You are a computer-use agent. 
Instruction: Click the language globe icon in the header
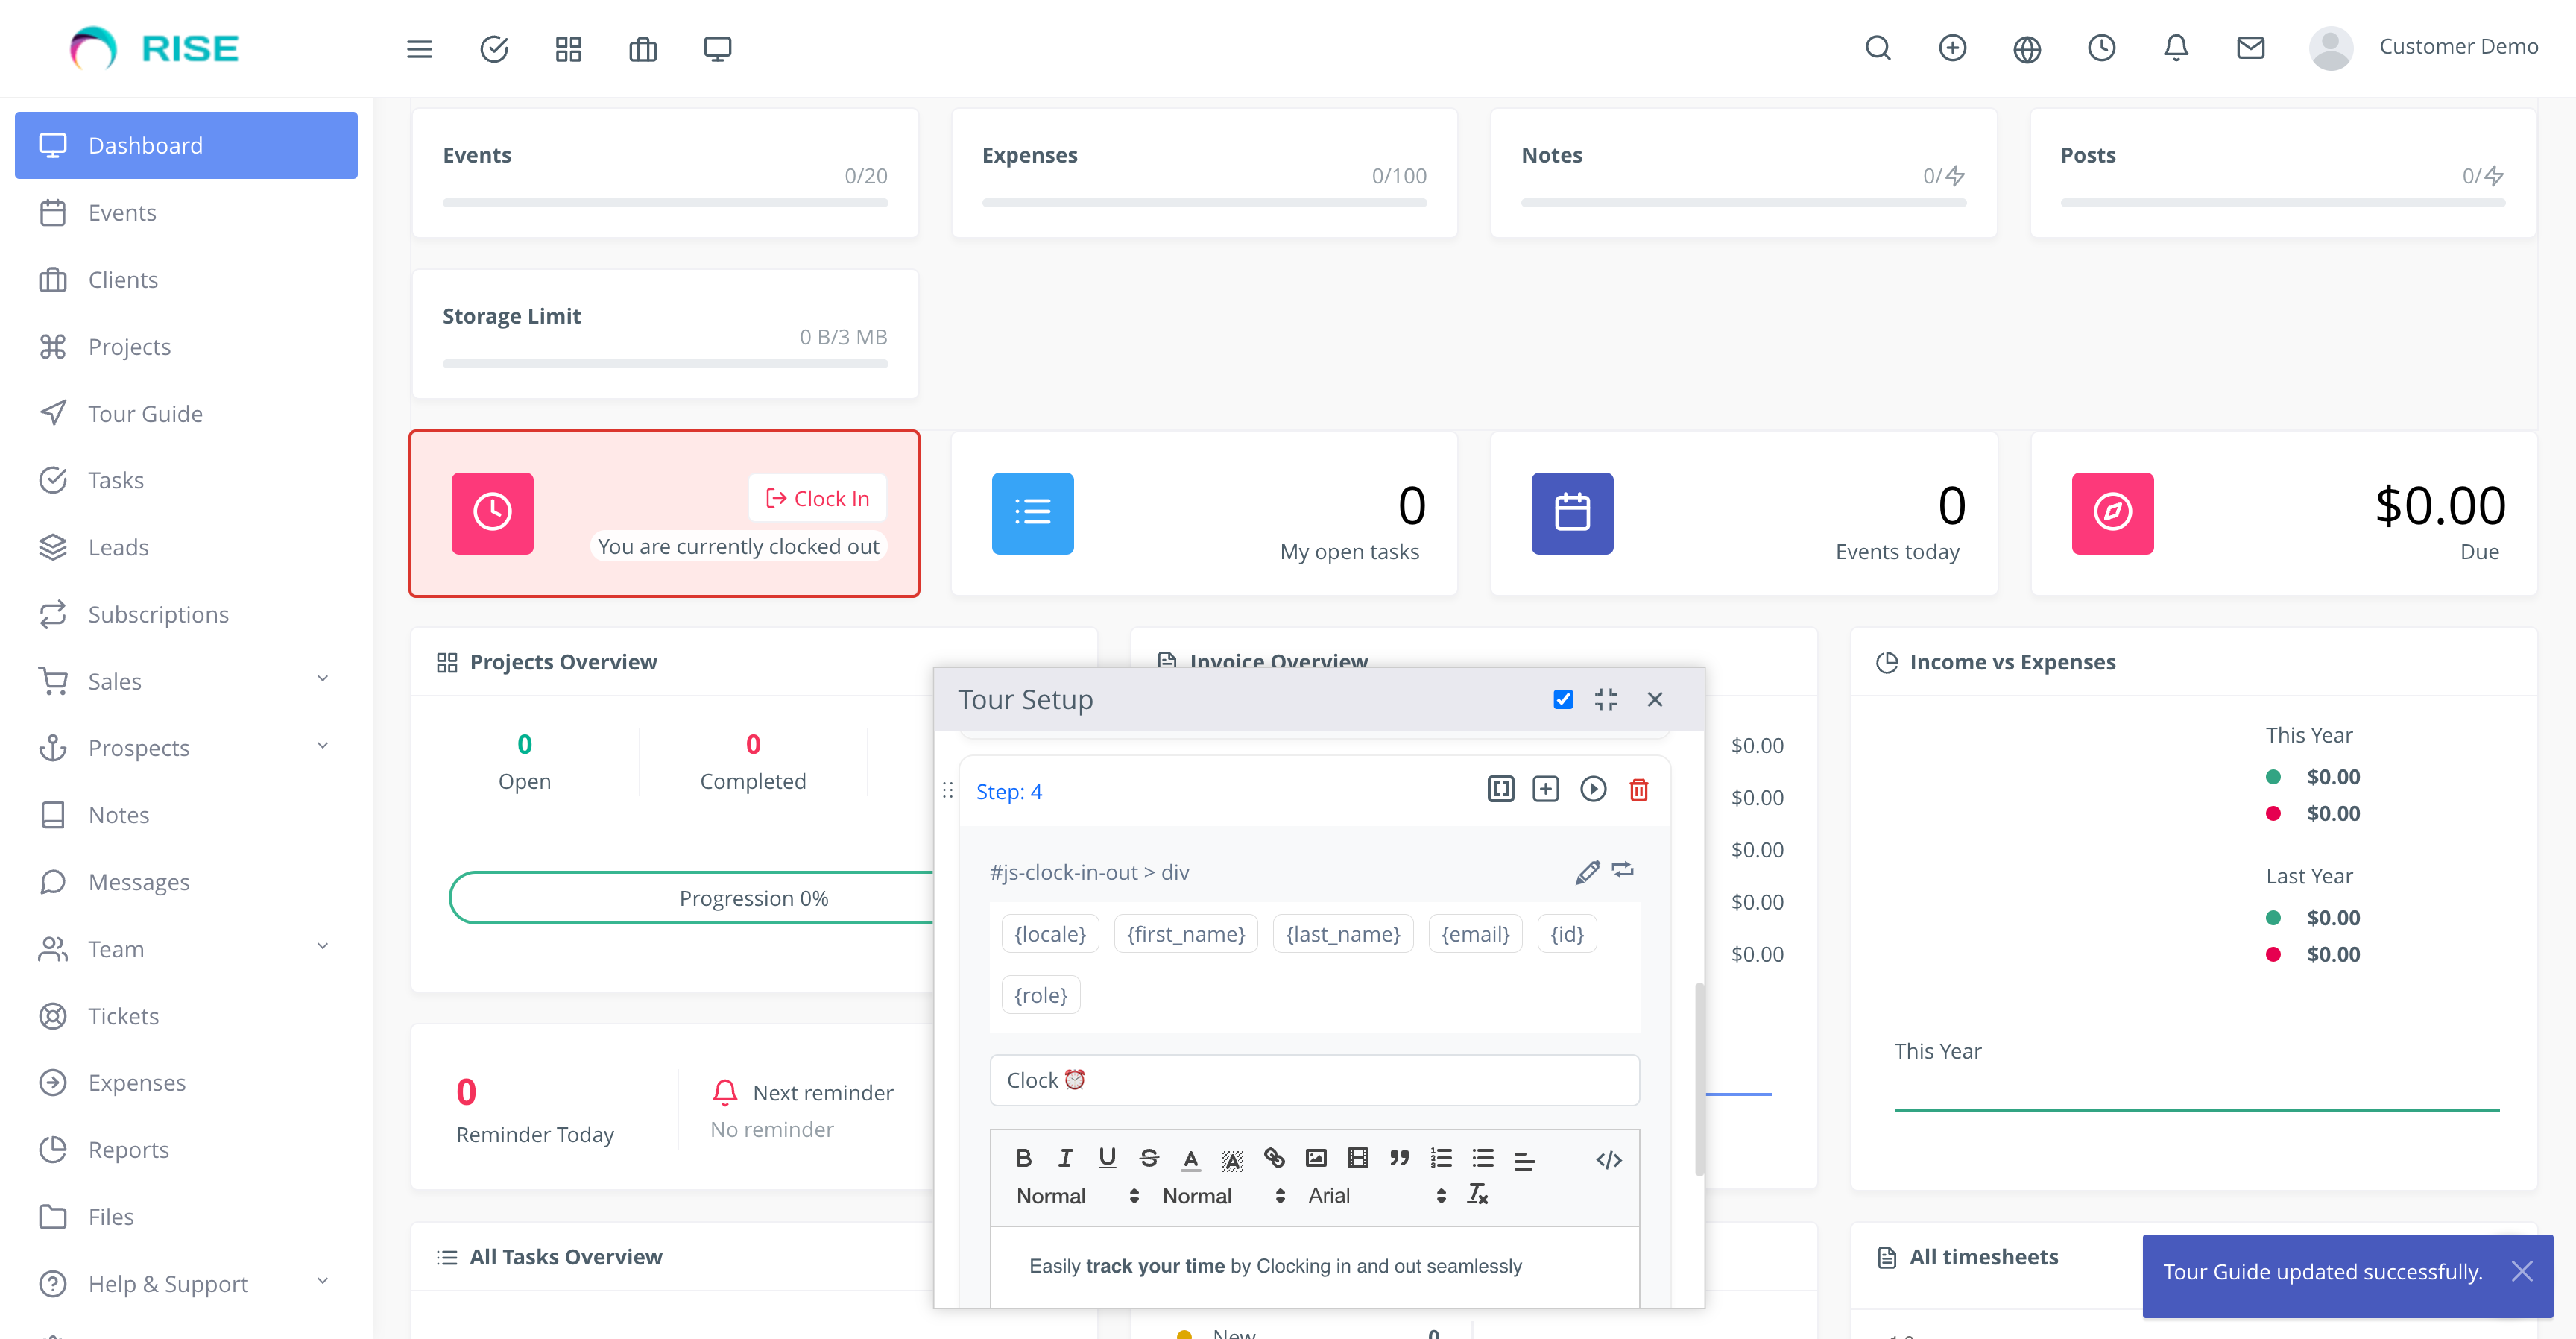tap(2027, 47)
